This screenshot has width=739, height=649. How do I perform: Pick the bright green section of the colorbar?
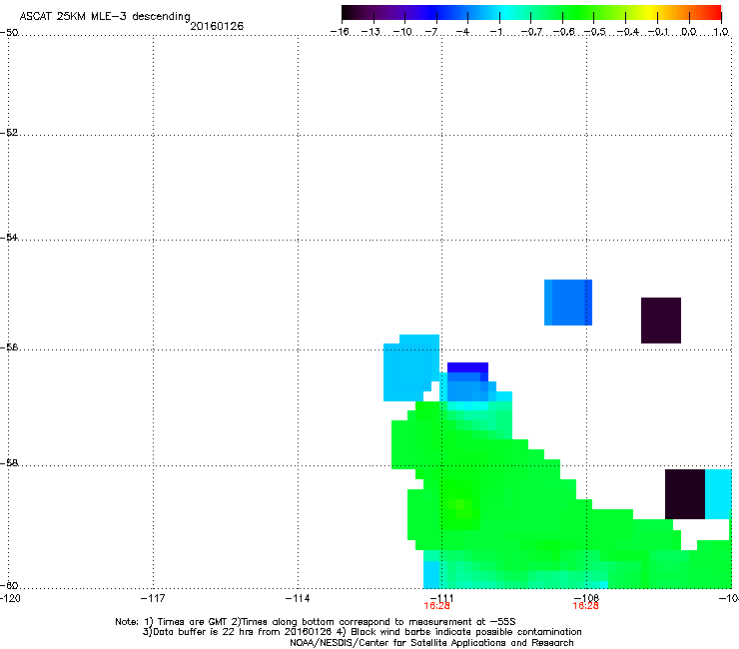[579, 13]
